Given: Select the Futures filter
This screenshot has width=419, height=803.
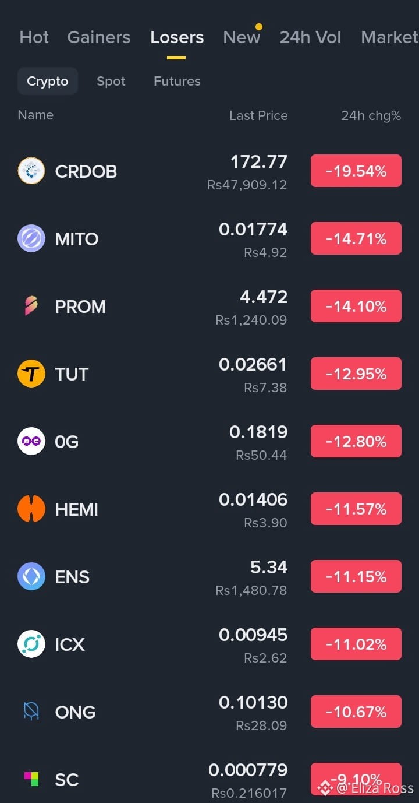Looking at the screenshot, I should point(177,81).
